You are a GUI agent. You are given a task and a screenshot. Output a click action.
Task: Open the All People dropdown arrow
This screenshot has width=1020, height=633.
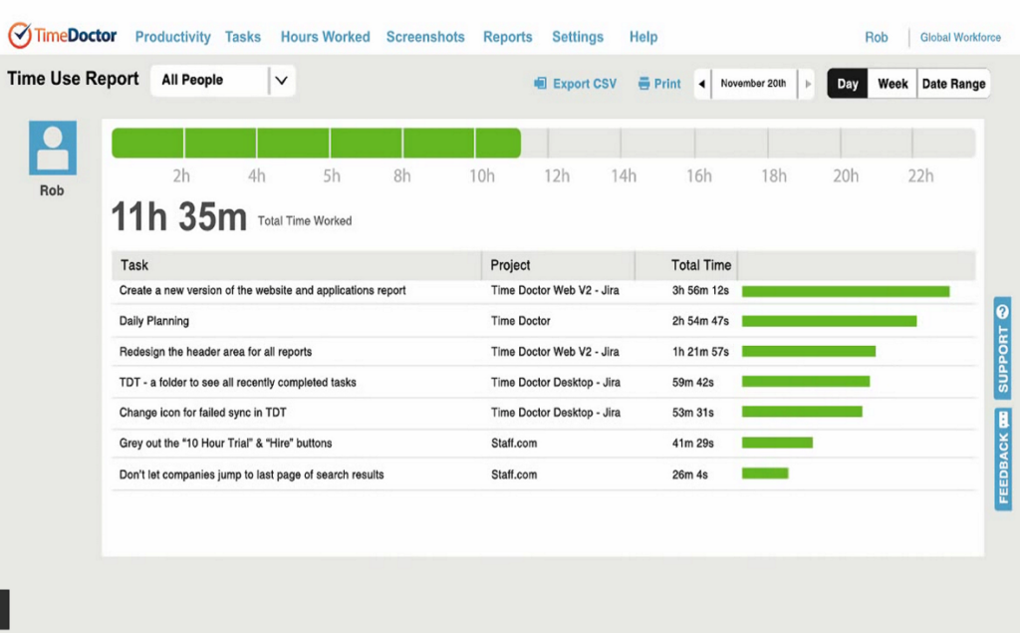point(281,81)
